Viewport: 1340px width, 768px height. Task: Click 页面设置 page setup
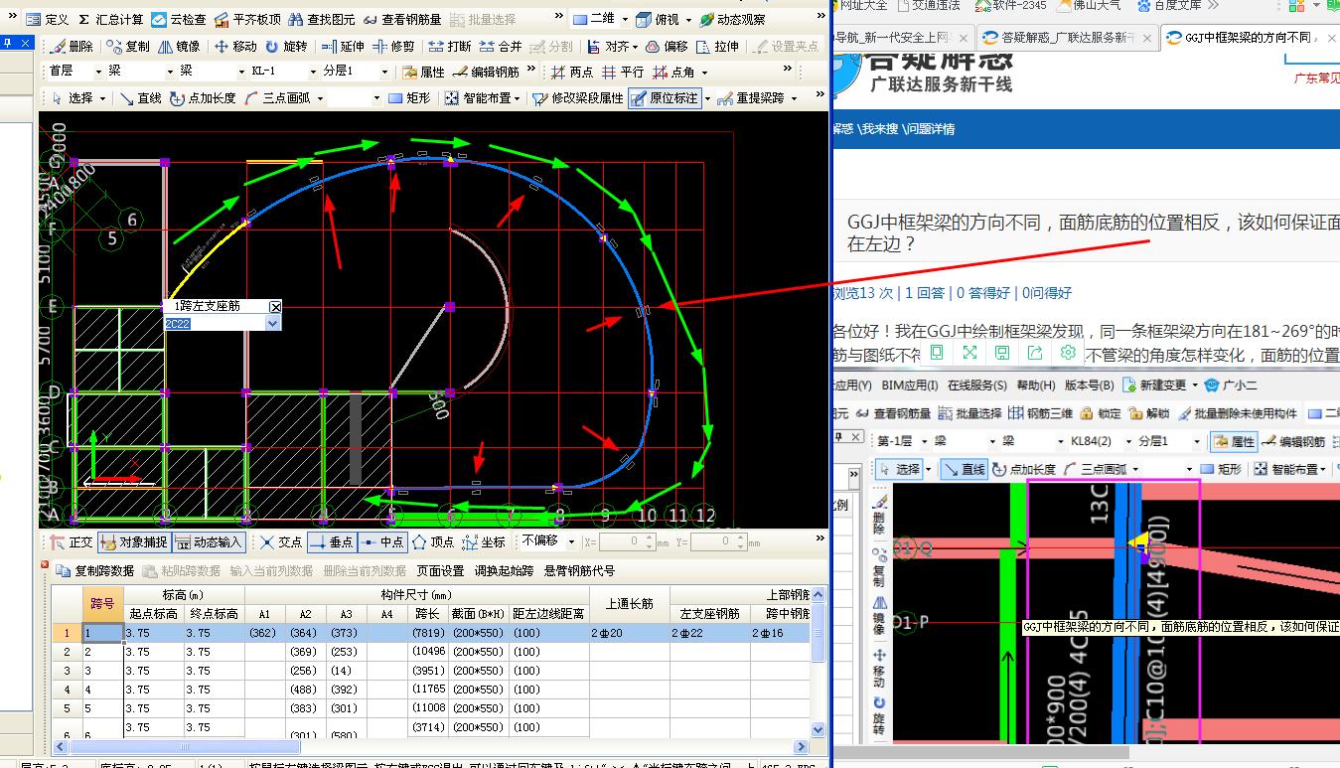click(440, 570)
